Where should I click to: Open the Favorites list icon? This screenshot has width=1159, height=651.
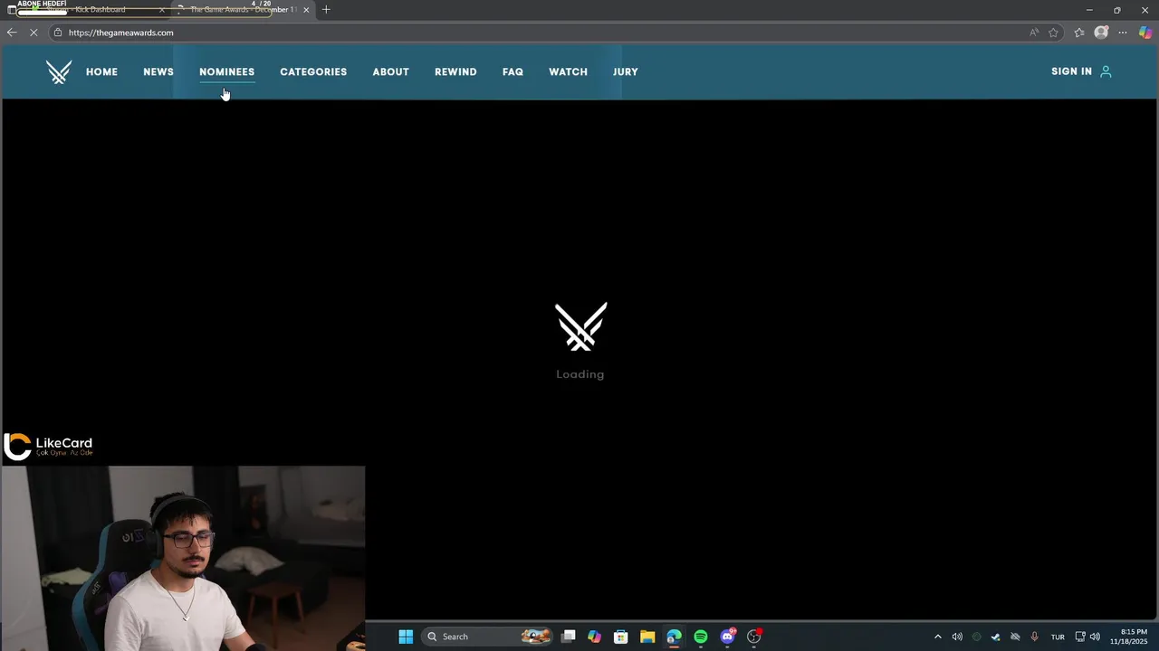tap(1079, 33)
